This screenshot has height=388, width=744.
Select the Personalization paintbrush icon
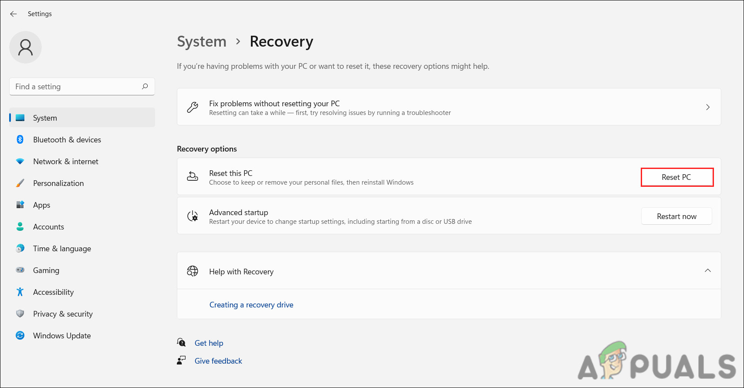click(20, 183)
